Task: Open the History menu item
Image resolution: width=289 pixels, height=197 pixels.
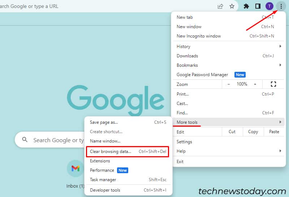Action: coord(229,47)
